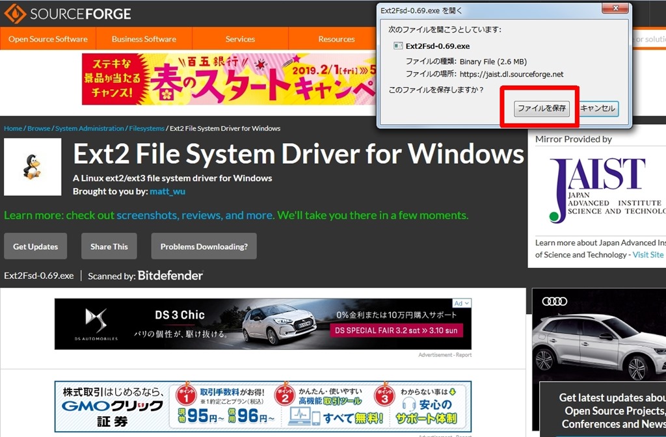The height and width of the screenshot is (437, 666).
Task: Open the Services navigation menu
Action: point(240,39)
